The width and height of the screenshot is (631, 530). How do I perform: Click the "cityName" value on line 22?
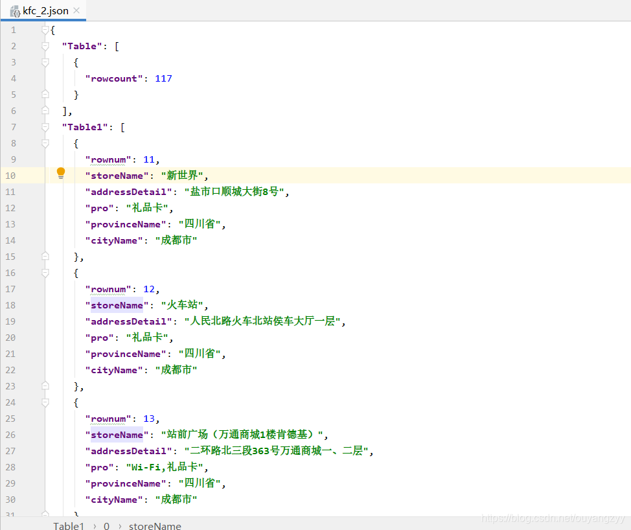click(x=176, y=370)
